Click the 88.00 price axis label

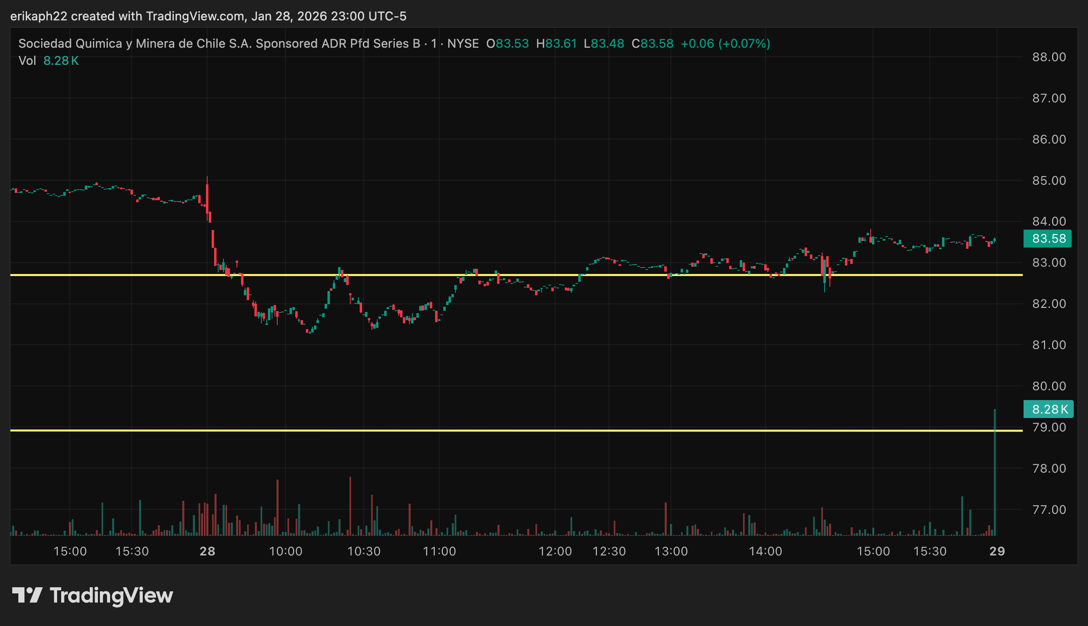(x=1049, y=57)
